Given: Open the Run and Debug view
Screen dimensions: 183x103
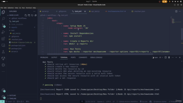Looking at the screenshot, I should [x=3, y=32].
